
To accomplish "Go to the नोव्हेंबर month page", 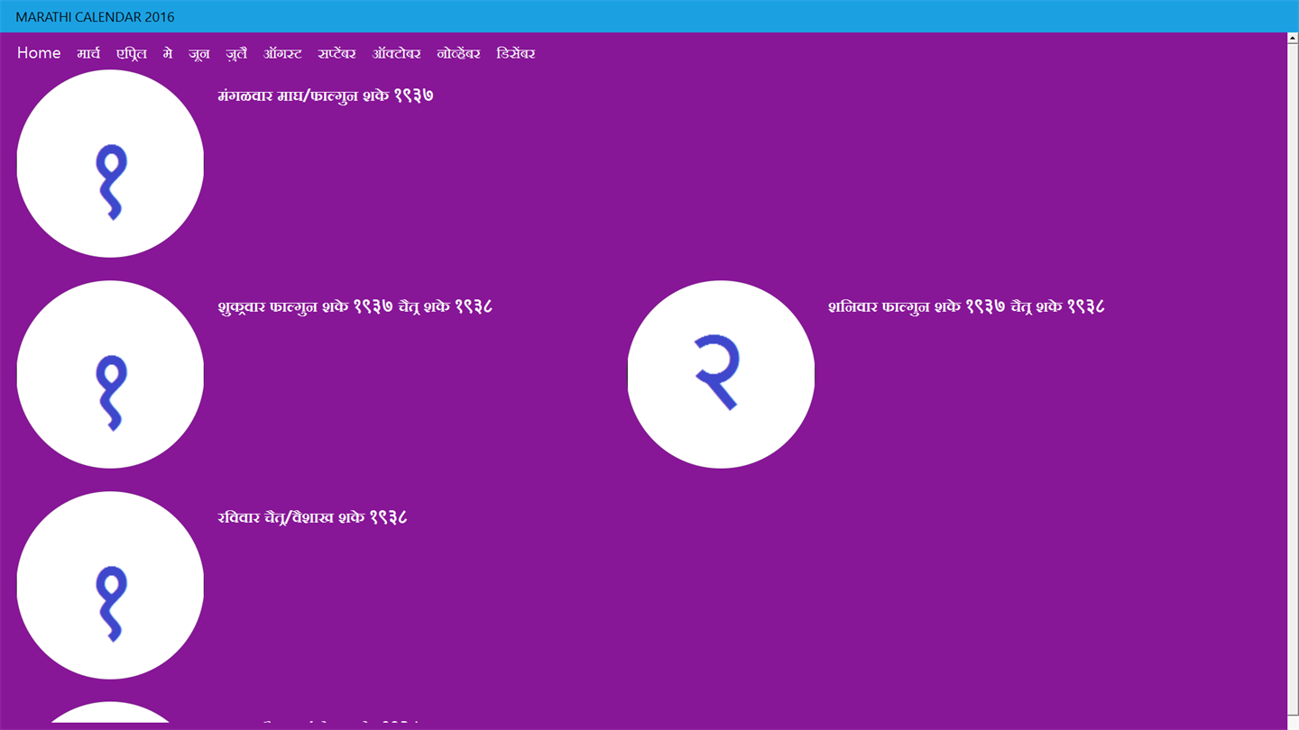I will (x=459, y=53).
